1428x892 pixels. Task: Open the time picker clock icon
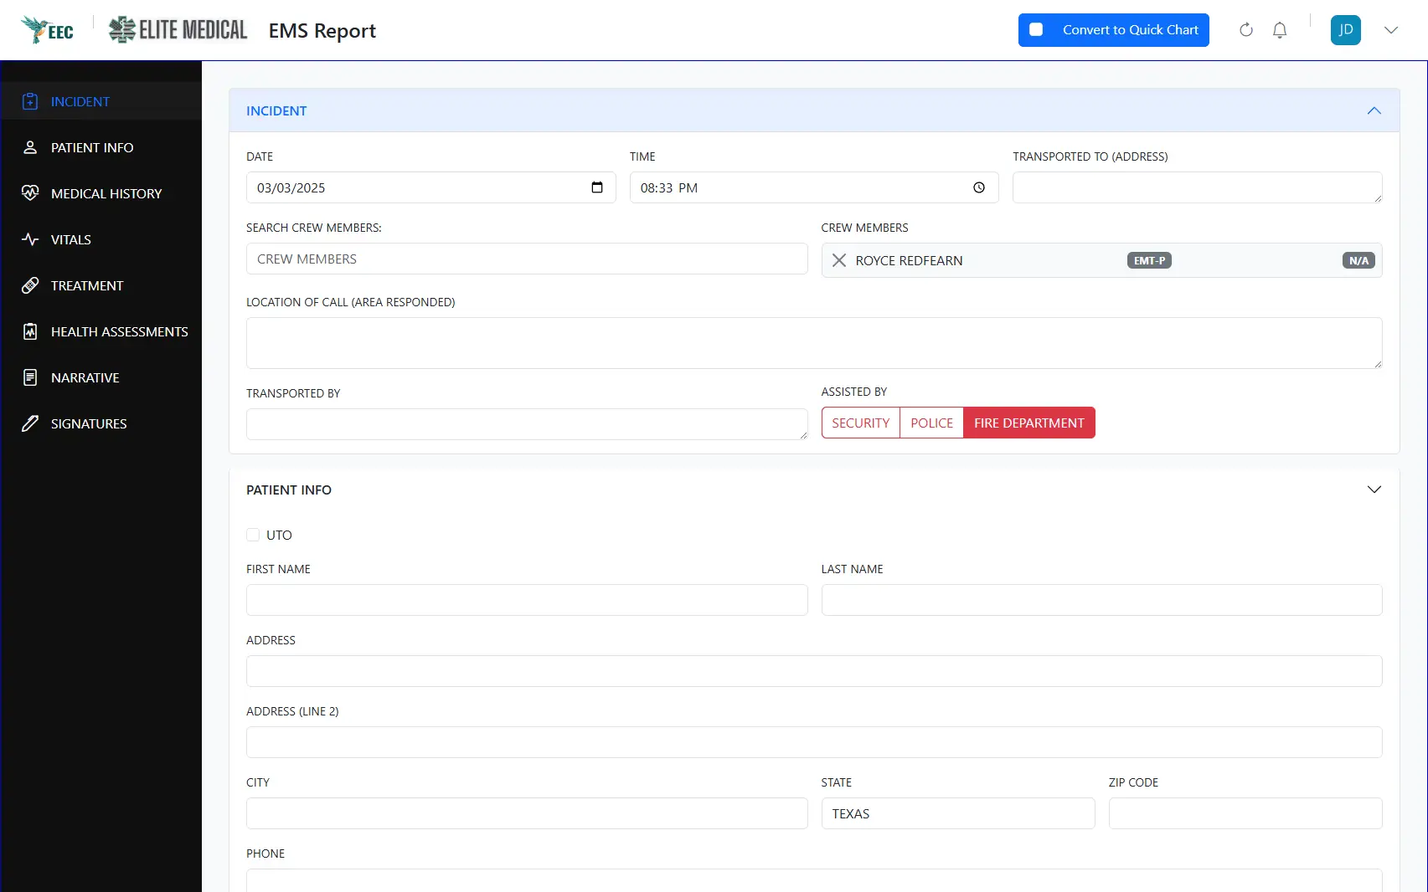(x=978, y=187)
